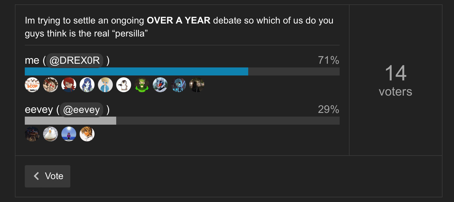Click the white armored rider avatar

(160, 85)
